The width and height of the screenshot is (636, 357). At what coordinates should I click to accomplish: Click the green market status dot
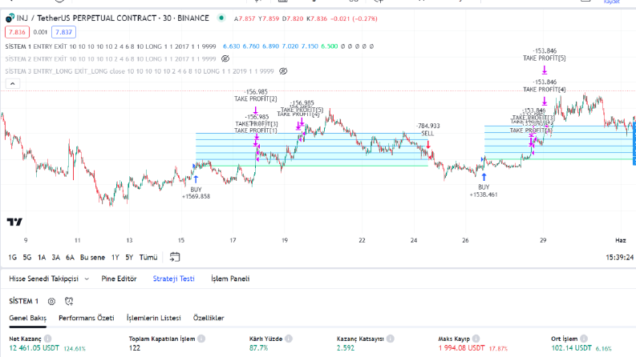click(221, 18)
